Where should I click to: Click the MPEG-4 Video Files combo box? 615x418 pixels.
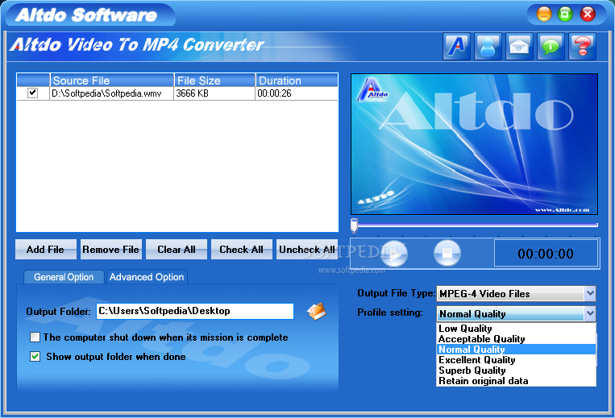click(x=516, y=293)
